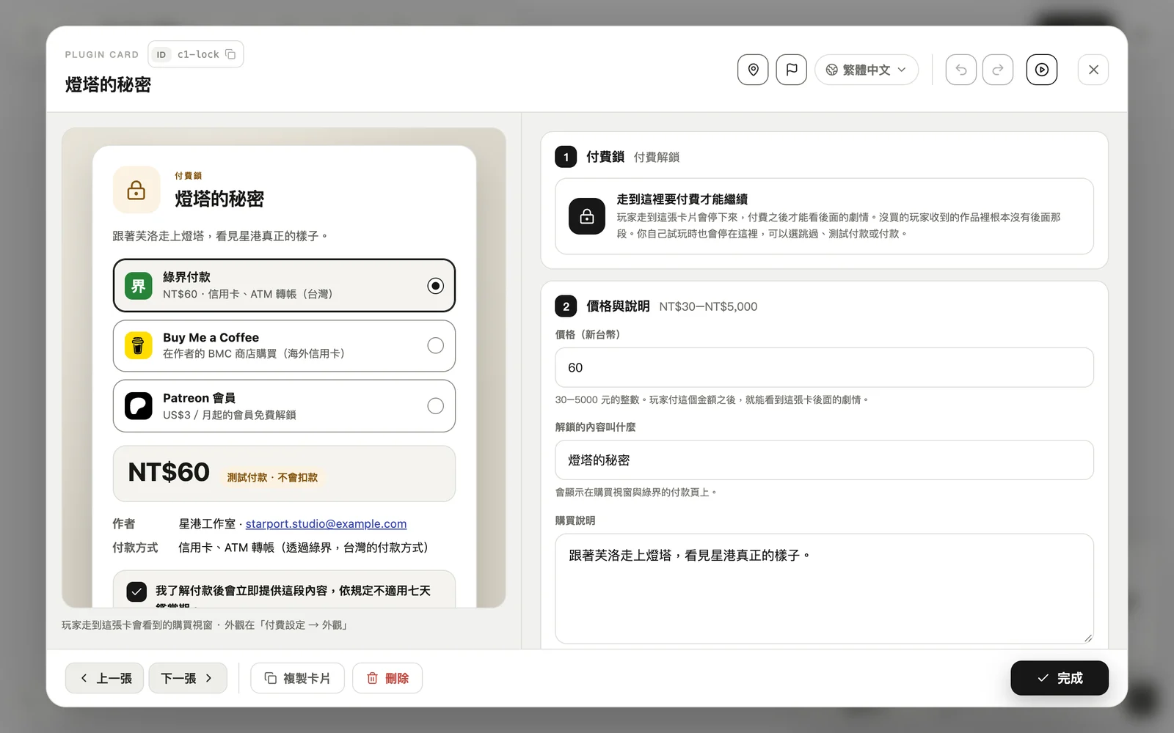Click the step 2 價格與說明 section header
The width and height of the screenshot is (1174, 733).
pyautogui.click(x=656, y=306)
